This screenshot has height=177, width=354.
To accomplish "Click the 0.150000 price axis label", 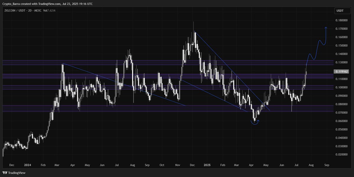I will (x=342, y=46).
